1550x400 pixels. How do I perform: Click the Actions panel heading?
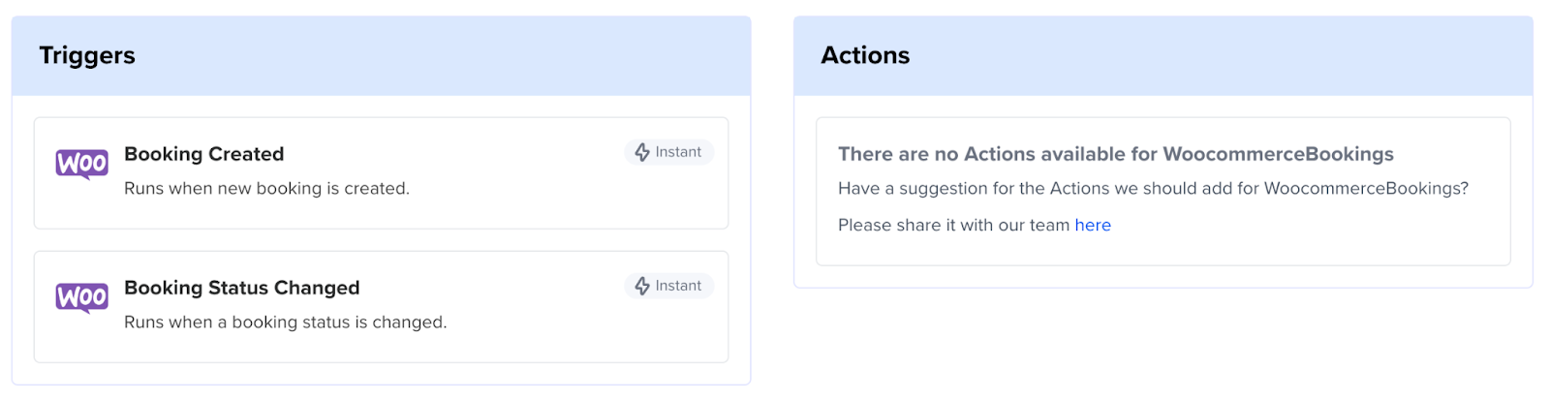[x=865, y=55]
